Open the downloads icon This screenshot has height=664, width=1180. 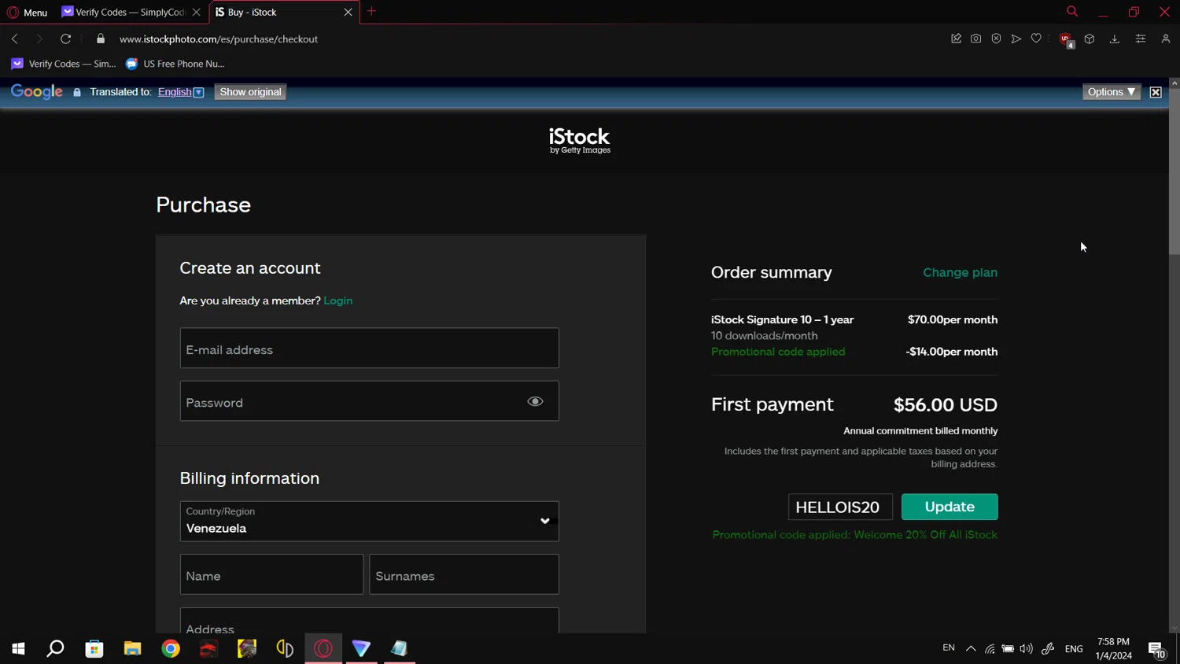[x=1115, y=39]
